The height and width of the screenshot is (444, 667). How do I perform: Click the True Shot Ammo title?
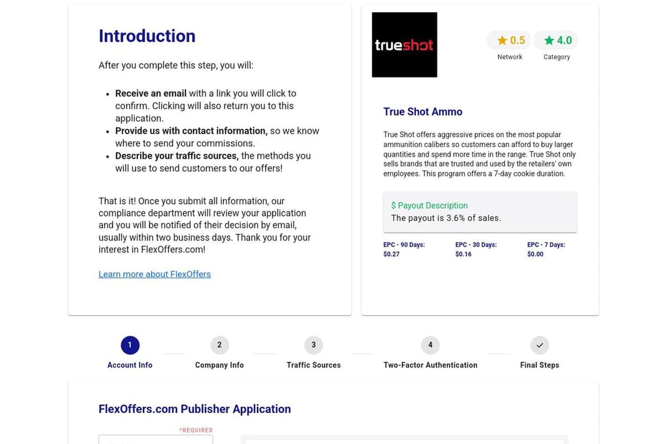click(x=423, y=112)
